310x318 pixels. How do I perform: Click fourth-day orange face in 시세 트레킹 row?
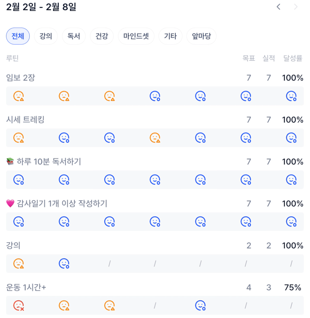click(155, 138)
